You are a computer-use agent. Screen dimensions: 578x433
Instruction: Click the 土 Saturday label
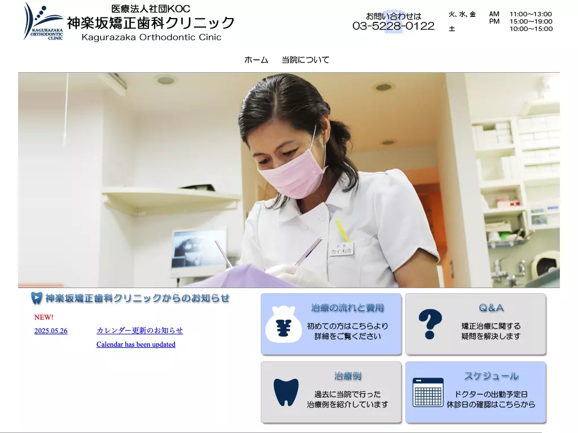point(452,29)
